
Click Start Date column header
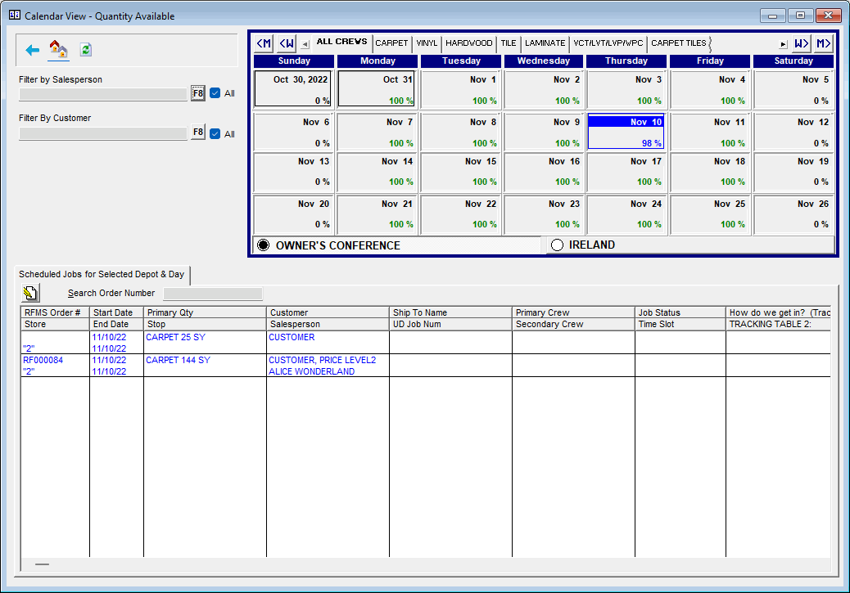pyautogui.click(x=116, y=312)
